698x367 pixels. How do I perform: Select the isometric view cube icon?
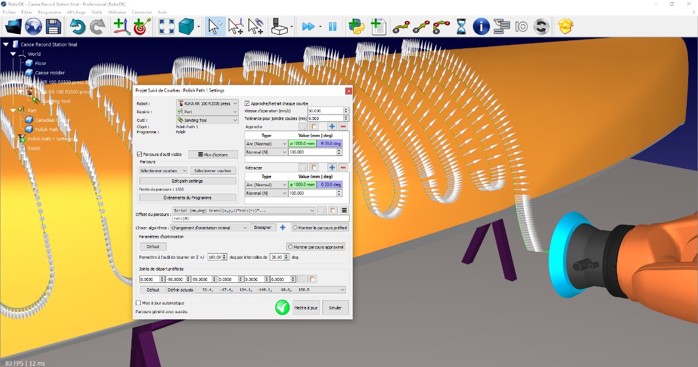click(x=187, y=27)
